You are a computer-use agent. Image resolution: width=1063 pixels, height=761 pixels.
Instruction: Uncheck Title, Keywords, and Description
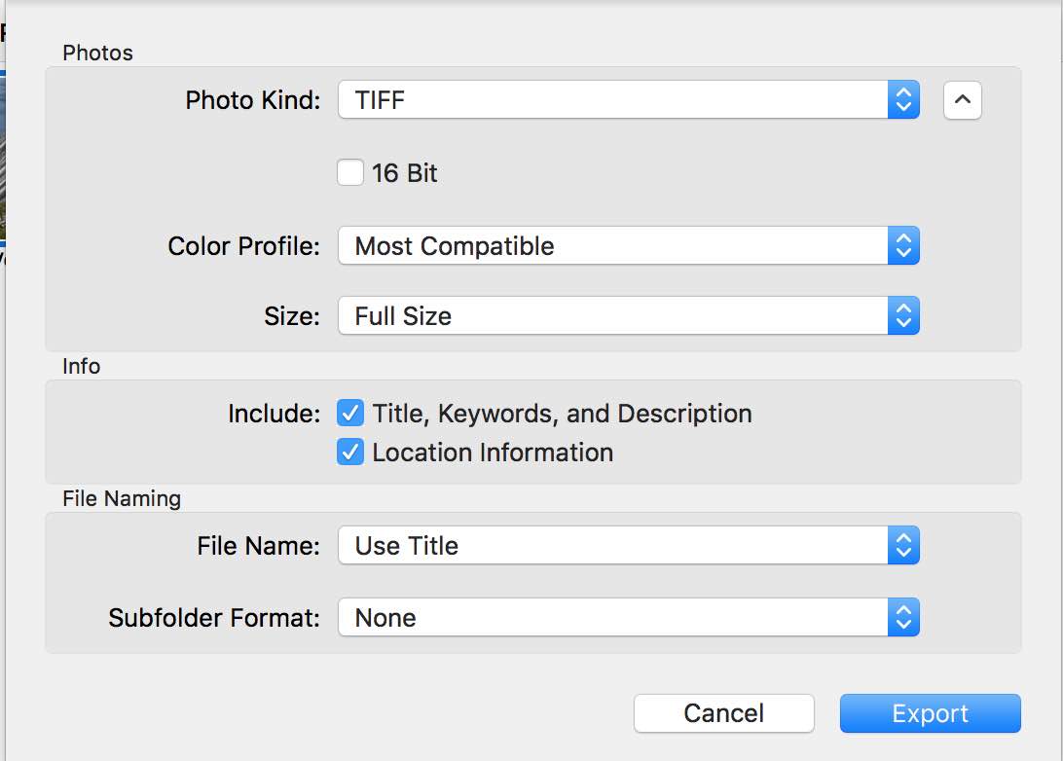pyautogui.click(x=350, y=414)
